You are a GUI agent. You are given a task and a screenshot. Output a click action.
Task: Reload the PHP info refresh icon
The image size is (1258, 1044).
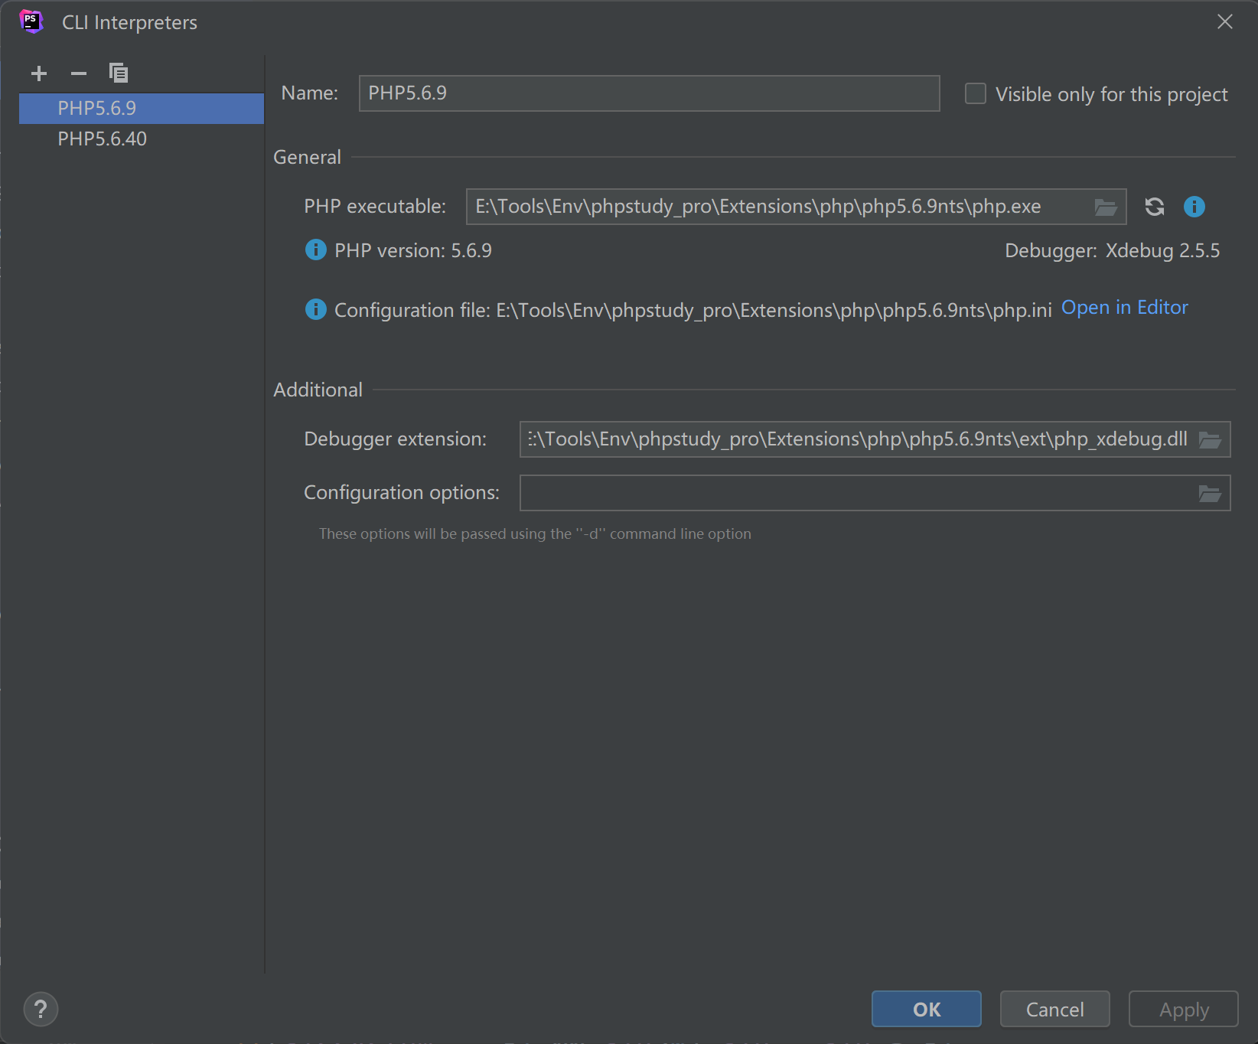tap(1154, 207)
